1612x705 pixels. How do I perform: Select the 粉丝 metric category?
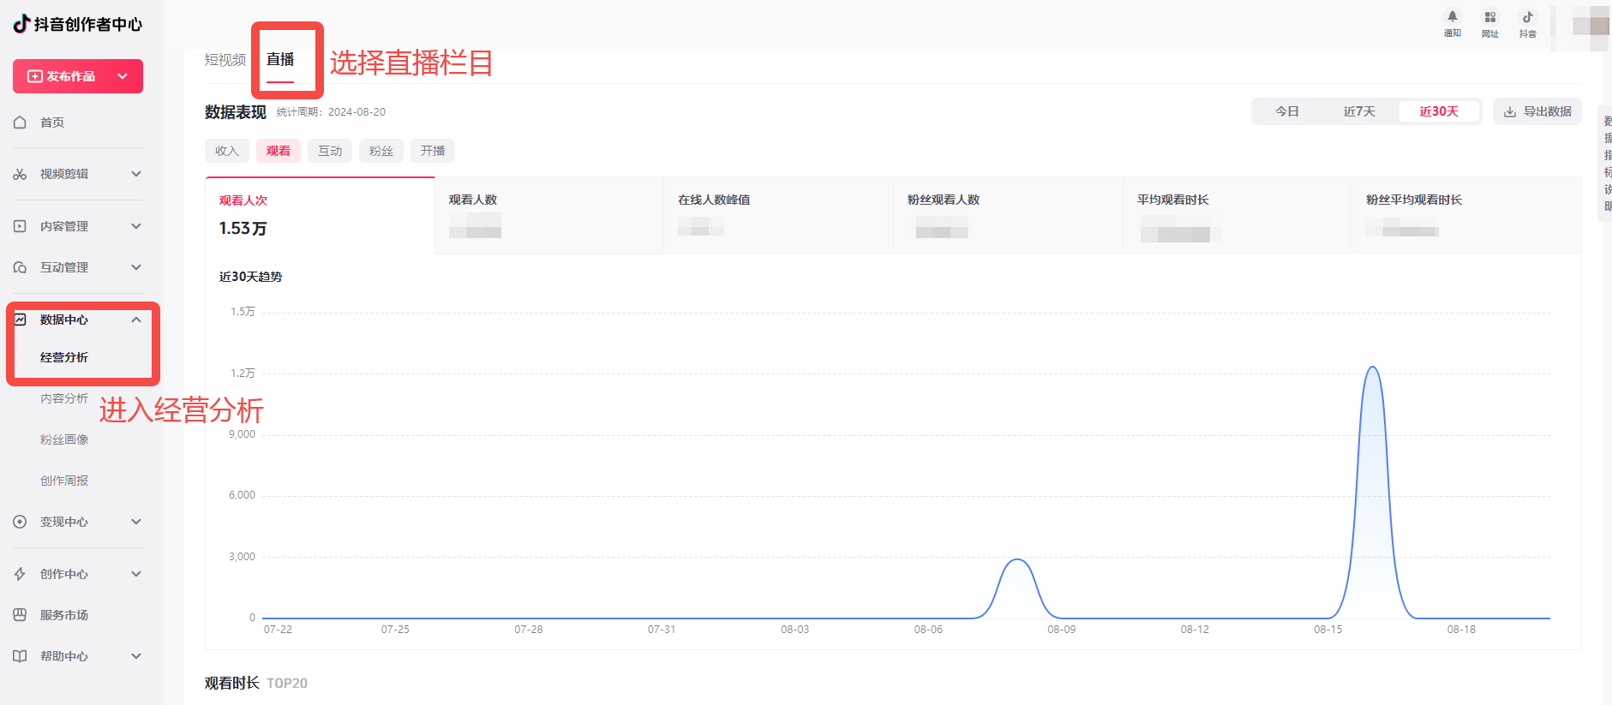[x=381, y=151]
